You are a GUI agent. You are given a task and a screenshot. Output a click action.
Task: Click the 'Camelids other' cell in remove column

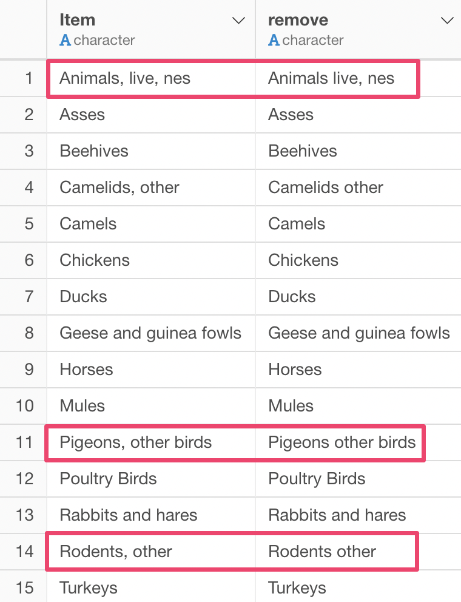[358, 188]
